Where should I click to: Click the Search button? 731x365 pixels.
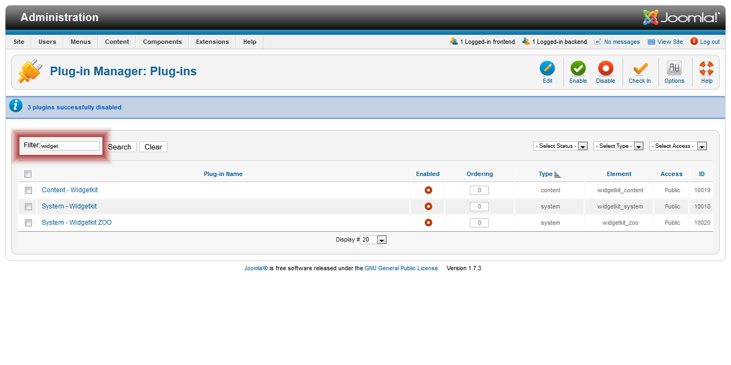pos(120,147)
